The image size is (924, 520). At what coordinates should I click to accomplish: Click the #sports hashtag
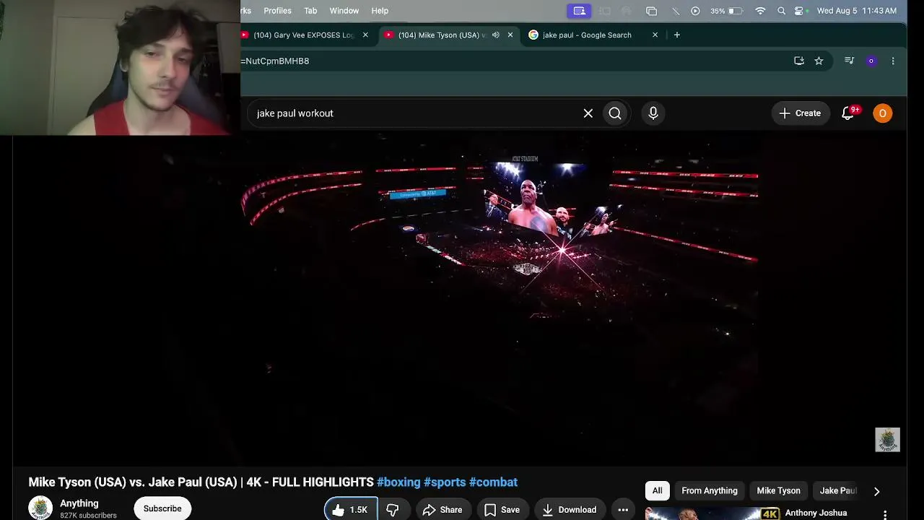pos(445,482)
